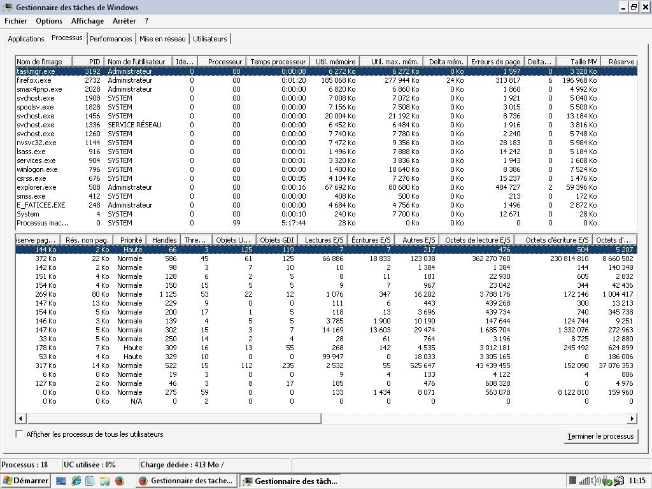Sort by the Processeur column header
The width and height of the screenshot is (652, 489).
(222, 62)
